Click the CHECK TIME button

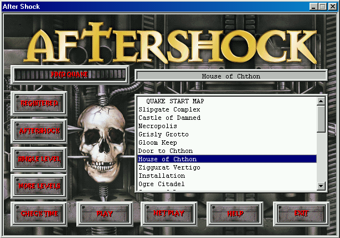(39, 214)
